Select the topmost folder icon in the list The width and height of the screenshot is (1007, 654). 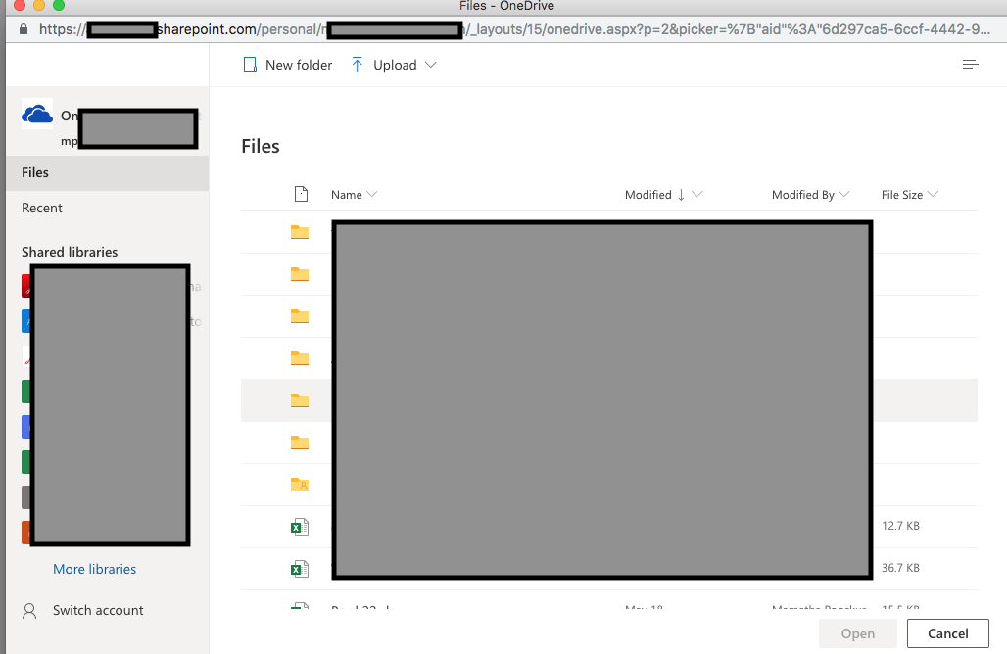[x=300, y=232]
